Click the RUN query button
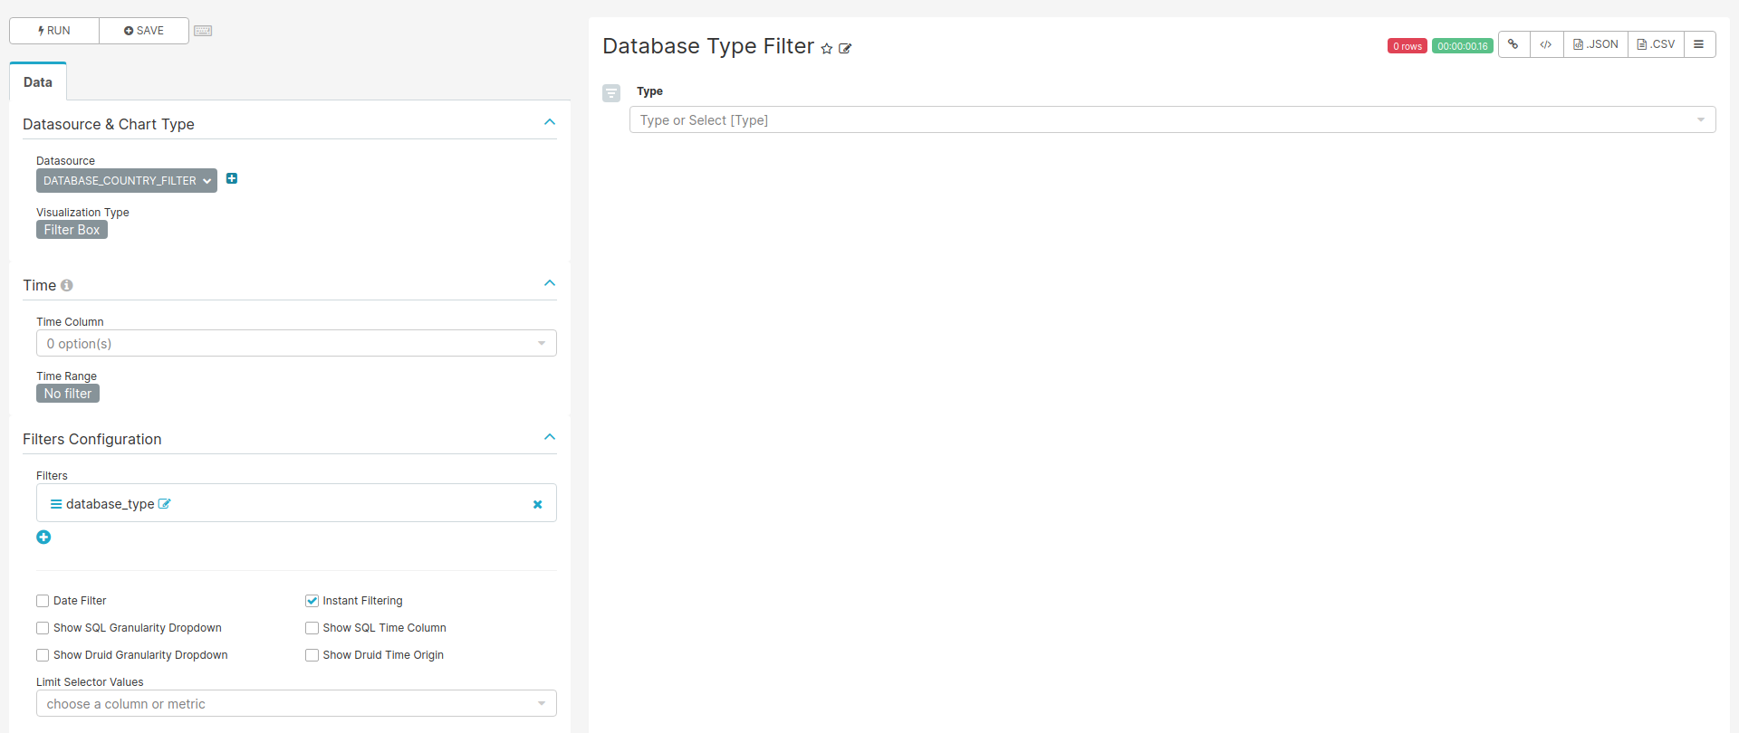Screen dimensions: 1739x733 point(54,31)
